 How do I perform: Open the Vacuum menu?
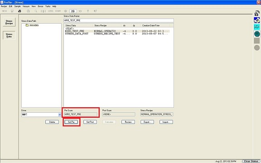tap(26, 6)
